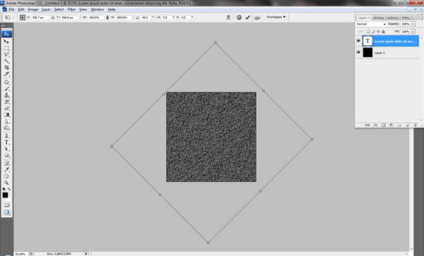
Task: Open the Workspace dropdown
Action: (x=276, y=17)
